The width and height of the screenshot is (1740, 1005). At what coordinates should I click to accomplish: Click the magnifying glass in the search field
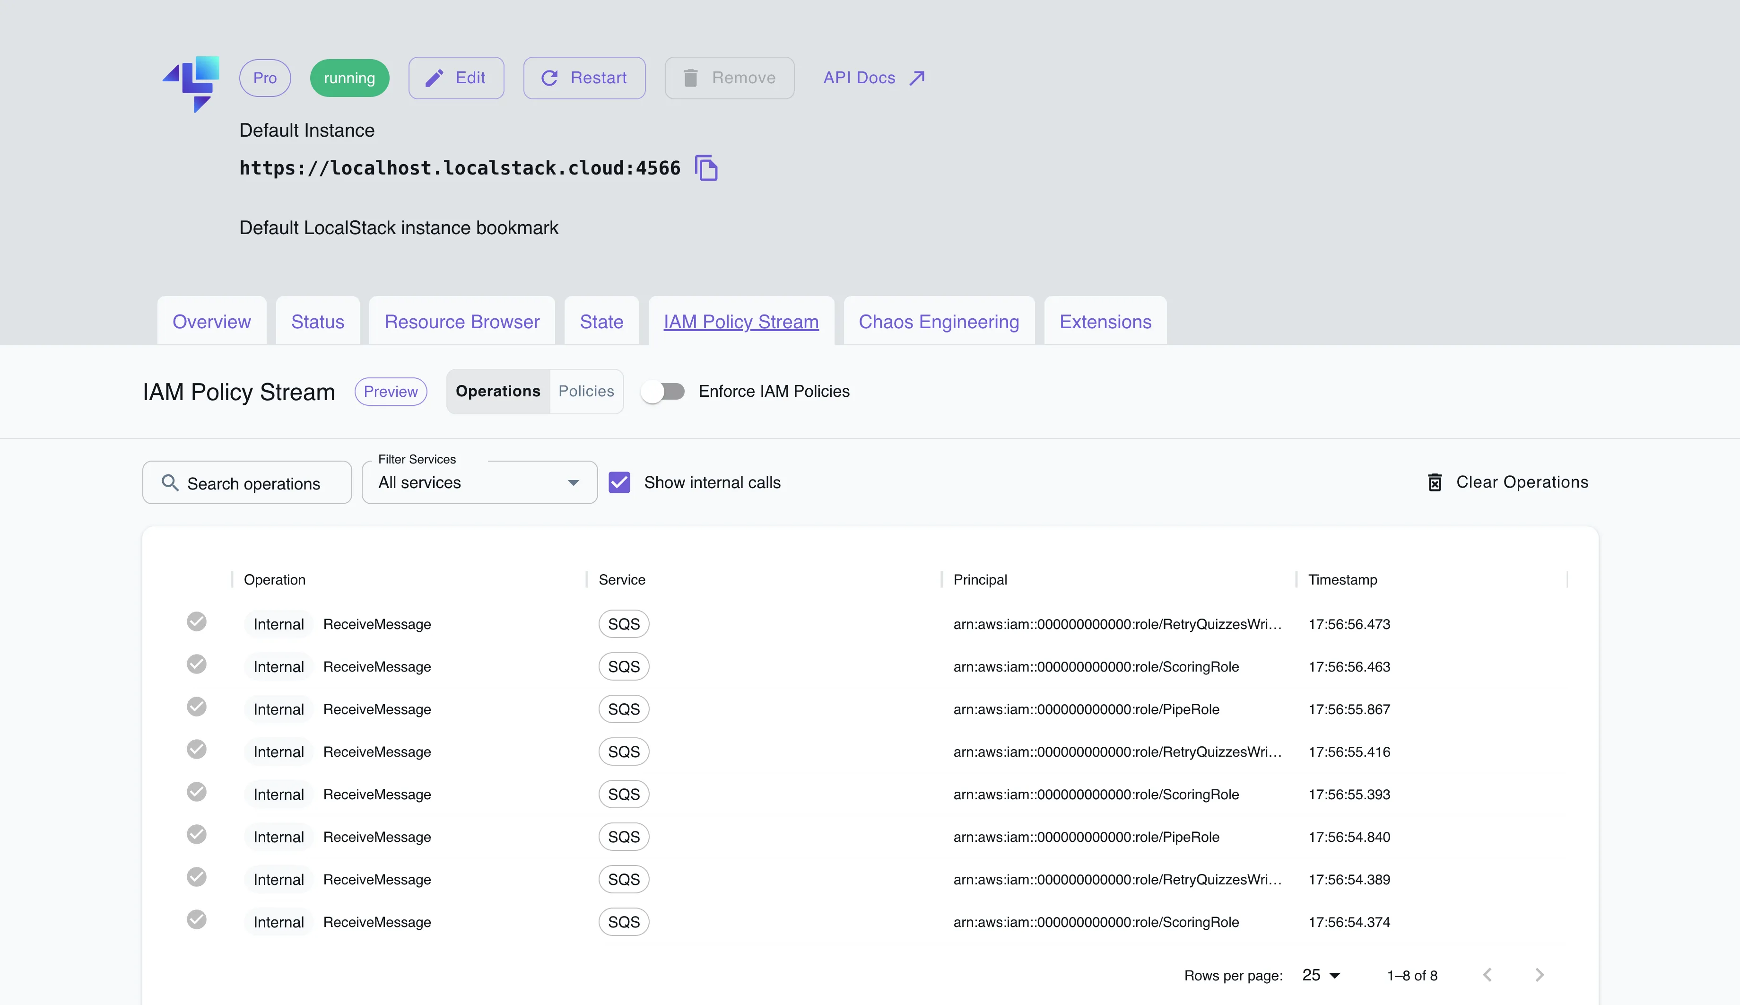[x=169, y=482]
